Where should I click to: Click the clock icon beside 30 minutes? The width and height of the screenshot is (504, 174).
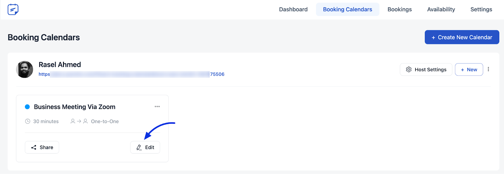(x=28, y=121)
